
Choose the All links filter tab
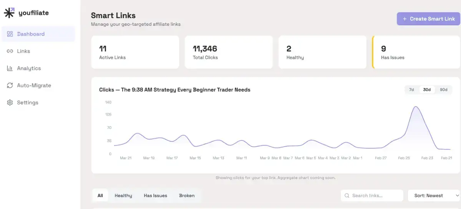coord(100,196)
